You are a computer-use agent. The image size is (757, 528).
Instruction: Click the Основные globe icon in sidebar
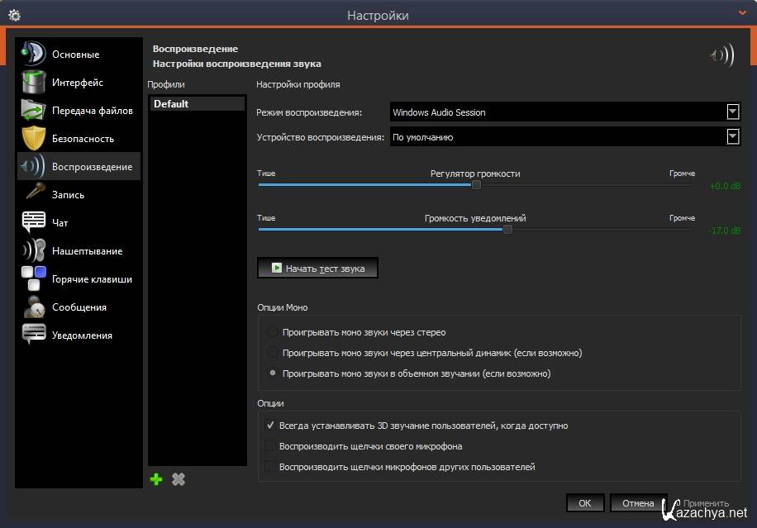(x=33, y=55)
